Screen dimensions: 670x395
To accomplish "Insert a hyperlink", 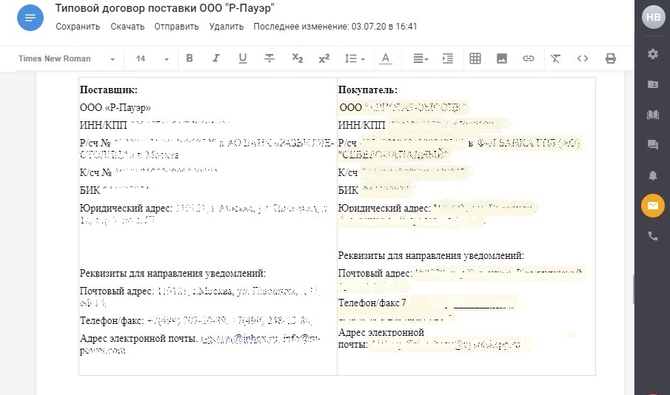I will click(x=528, y=58).
